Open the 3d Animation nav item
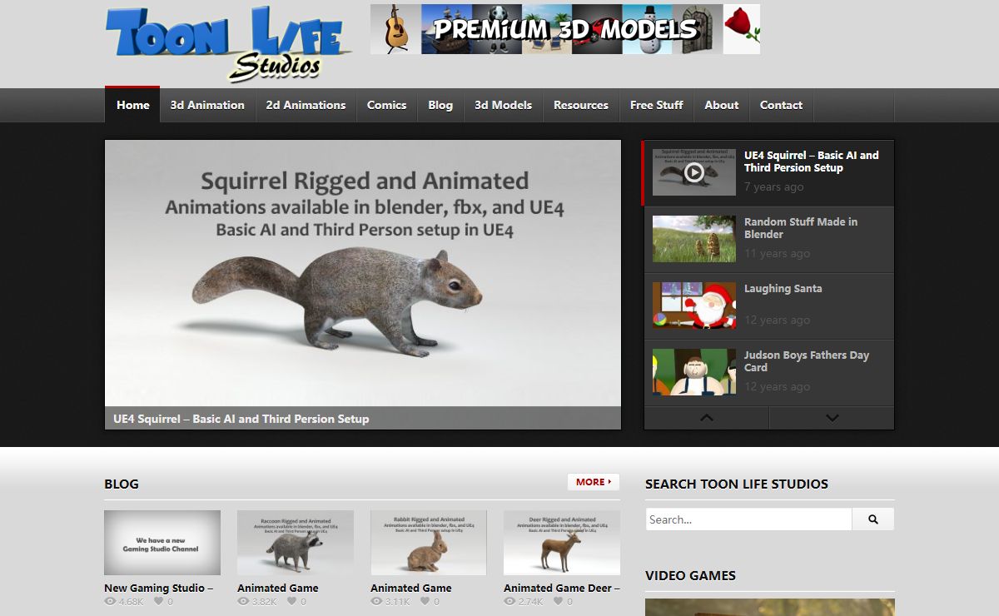 207,105
